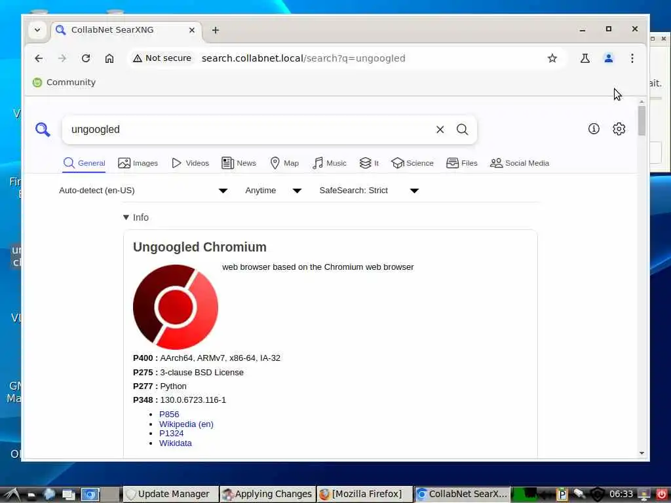
Task: Close the CollabNet SearXNG tab
Action: pos(192,30)
